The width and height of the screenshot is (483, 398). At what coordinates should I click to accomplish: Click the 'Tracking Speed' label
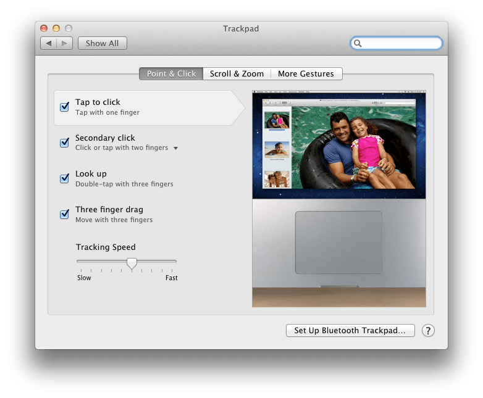[x=106, y=247]
